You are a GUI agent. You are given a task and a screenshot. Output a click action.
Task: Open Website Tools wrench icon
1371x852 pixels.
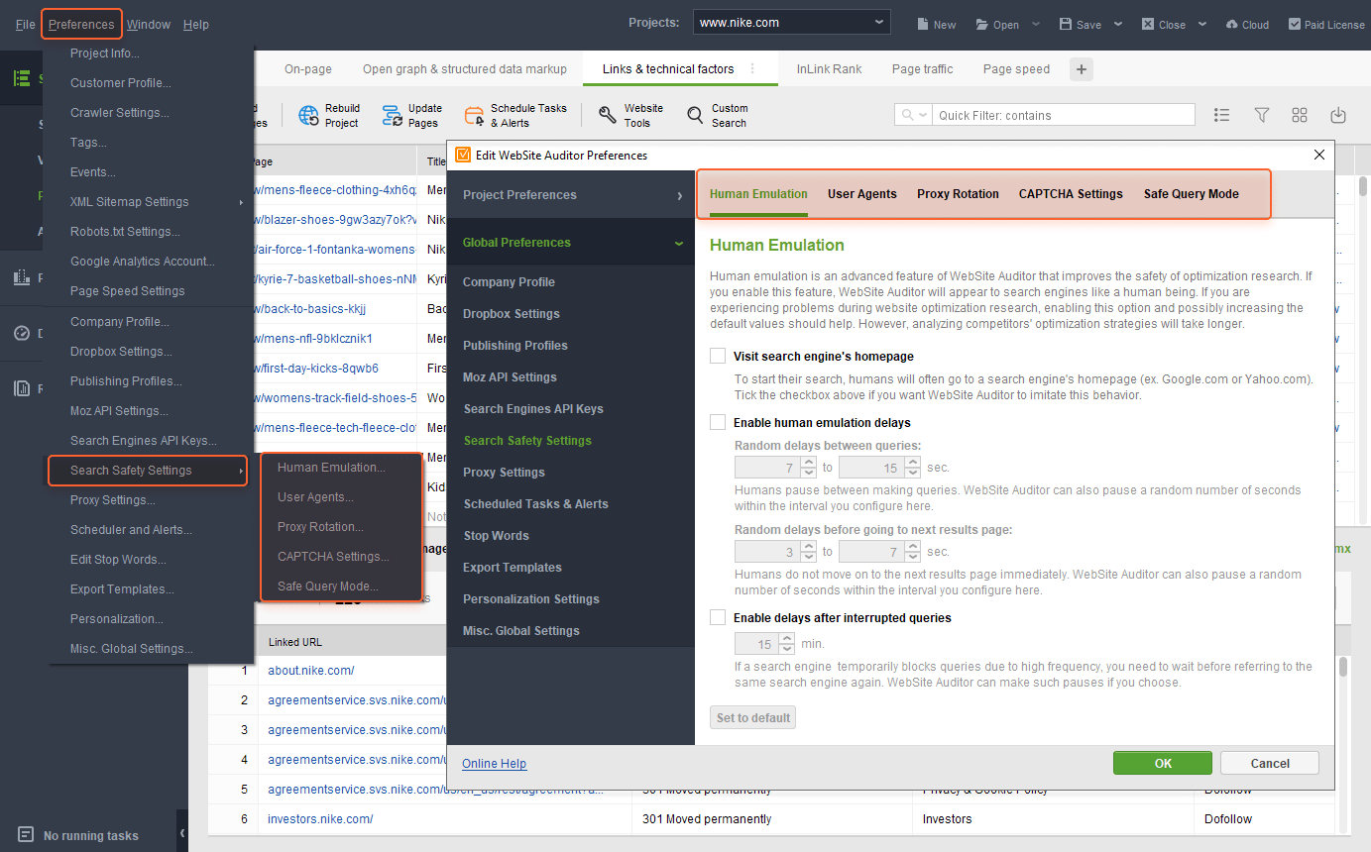608,116
